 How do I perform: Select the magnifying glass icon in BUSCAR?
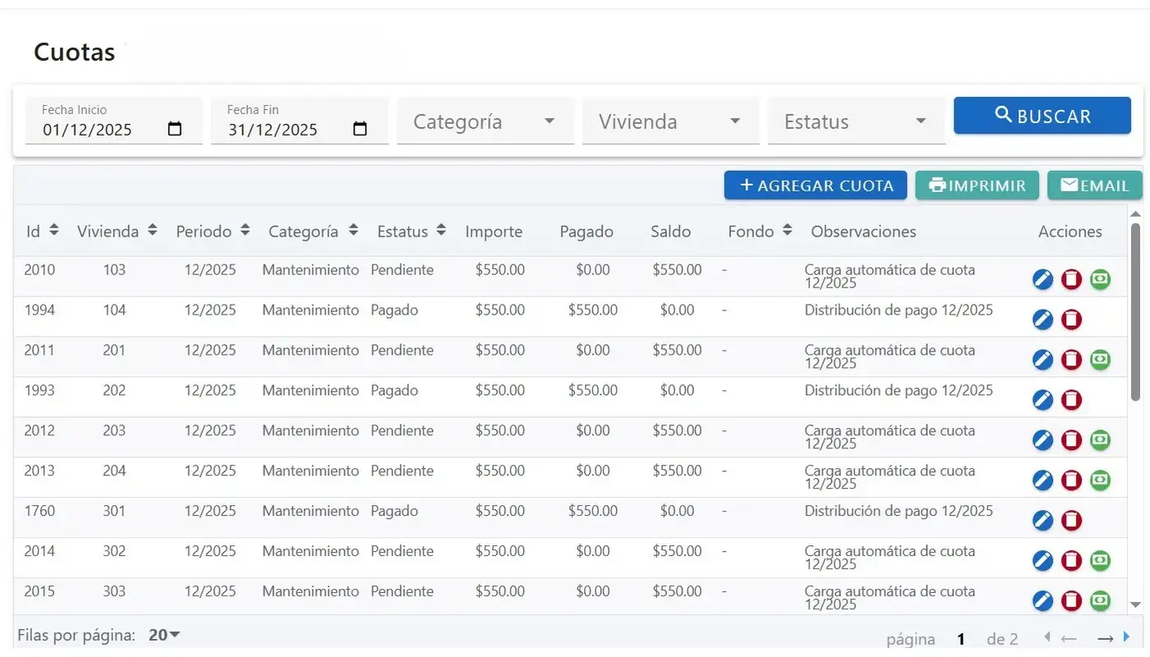(1003, 115)
